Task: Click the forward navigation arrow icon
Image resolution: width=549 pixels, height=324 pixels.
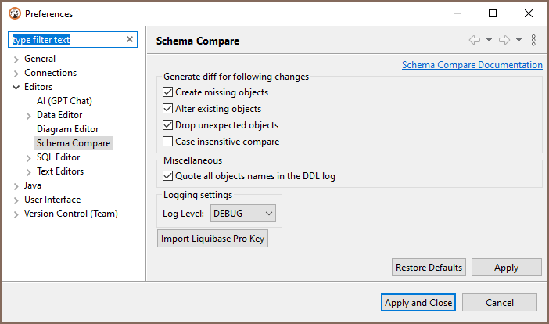Action: point(504,40)
